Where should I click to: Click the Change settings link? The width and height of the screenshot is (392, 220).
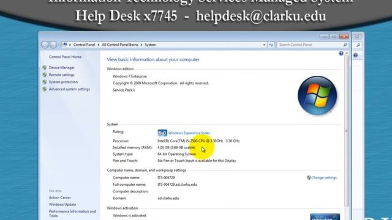(324, 178)
